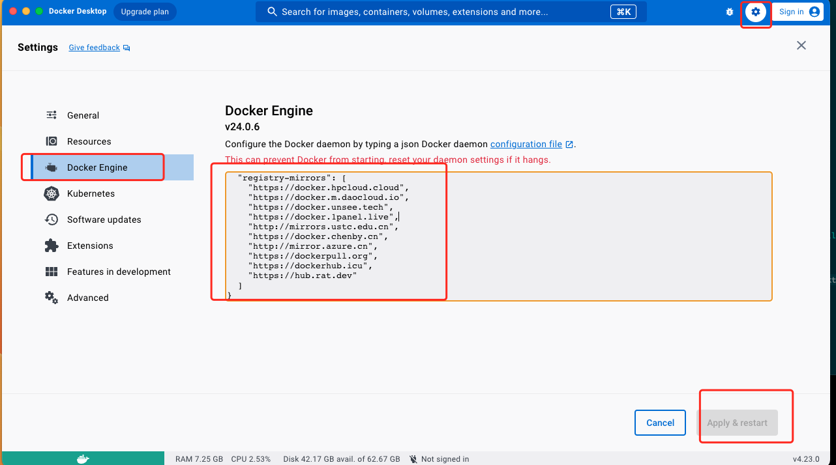Open the configuration file link
The width and height of the screenshot is (836, 465).
click(526, 144)
